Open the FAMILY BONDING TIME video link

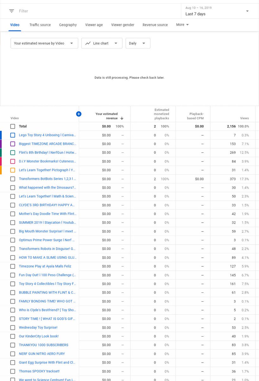point(47,301)
